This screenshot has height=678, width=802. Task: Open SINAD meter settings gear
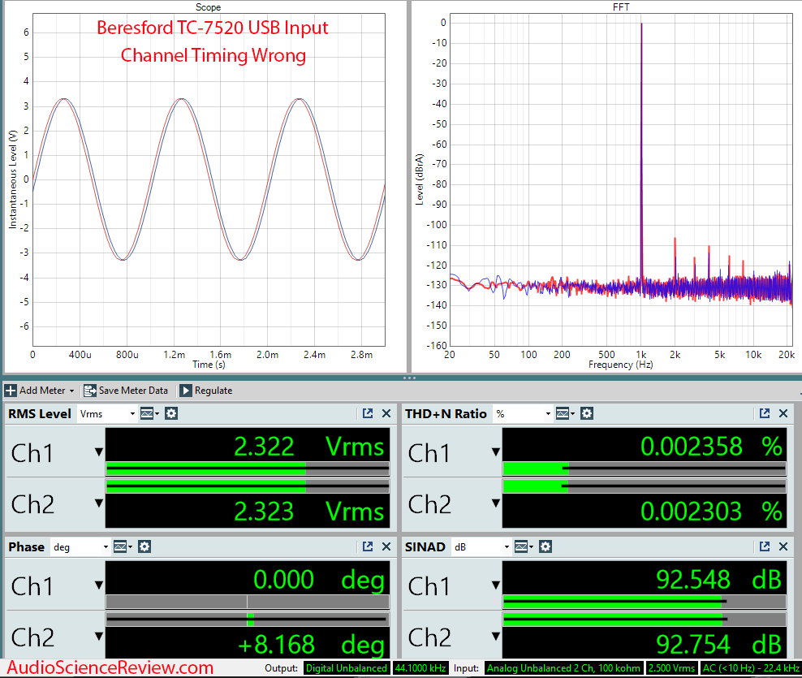tap(545, 547)
